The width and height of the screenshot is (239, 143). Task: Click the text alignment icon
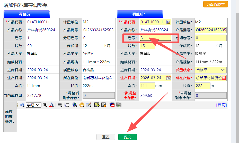tap(60, 105)
